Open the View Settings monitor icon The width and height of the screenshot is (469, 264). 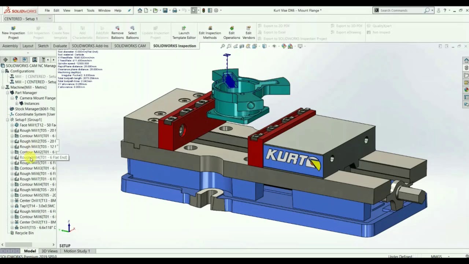pyautogui.click(x=300, y=46)
